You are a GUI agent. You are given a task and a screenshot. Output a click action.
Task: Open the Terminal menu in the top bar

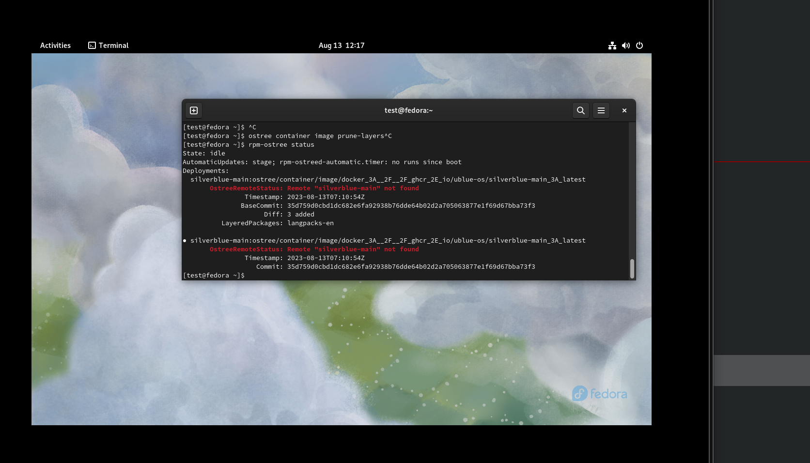pyautogui.click(x=113, y=45)
